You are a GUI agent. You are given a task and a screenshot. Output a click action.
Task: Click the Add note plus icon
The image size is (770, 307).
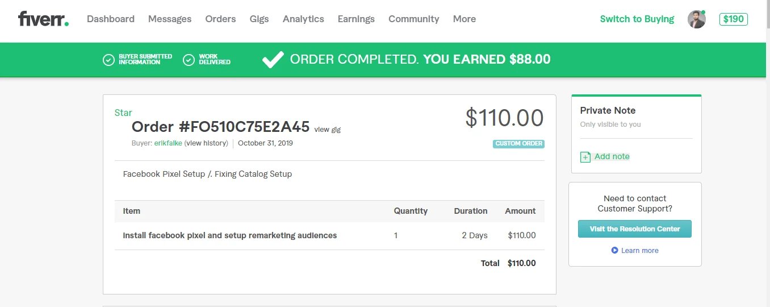585,157
